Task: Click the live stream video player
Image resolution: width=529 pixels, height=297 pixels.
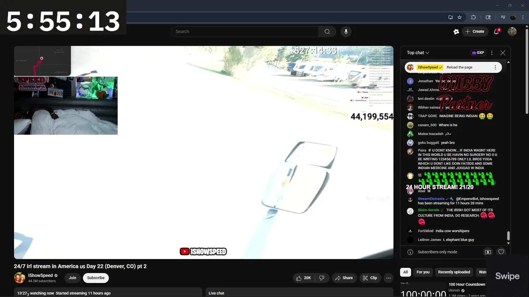Action: click(204, 152)
